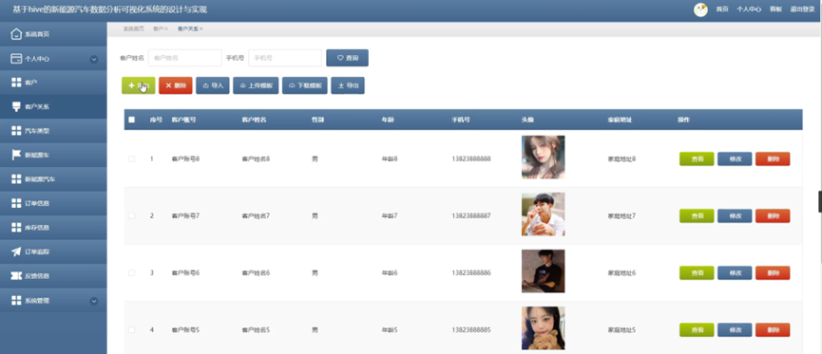Open 系统首页 via the house icon in sidebar
The width and height of the screenshot is (822, 354).
point(16,34)
